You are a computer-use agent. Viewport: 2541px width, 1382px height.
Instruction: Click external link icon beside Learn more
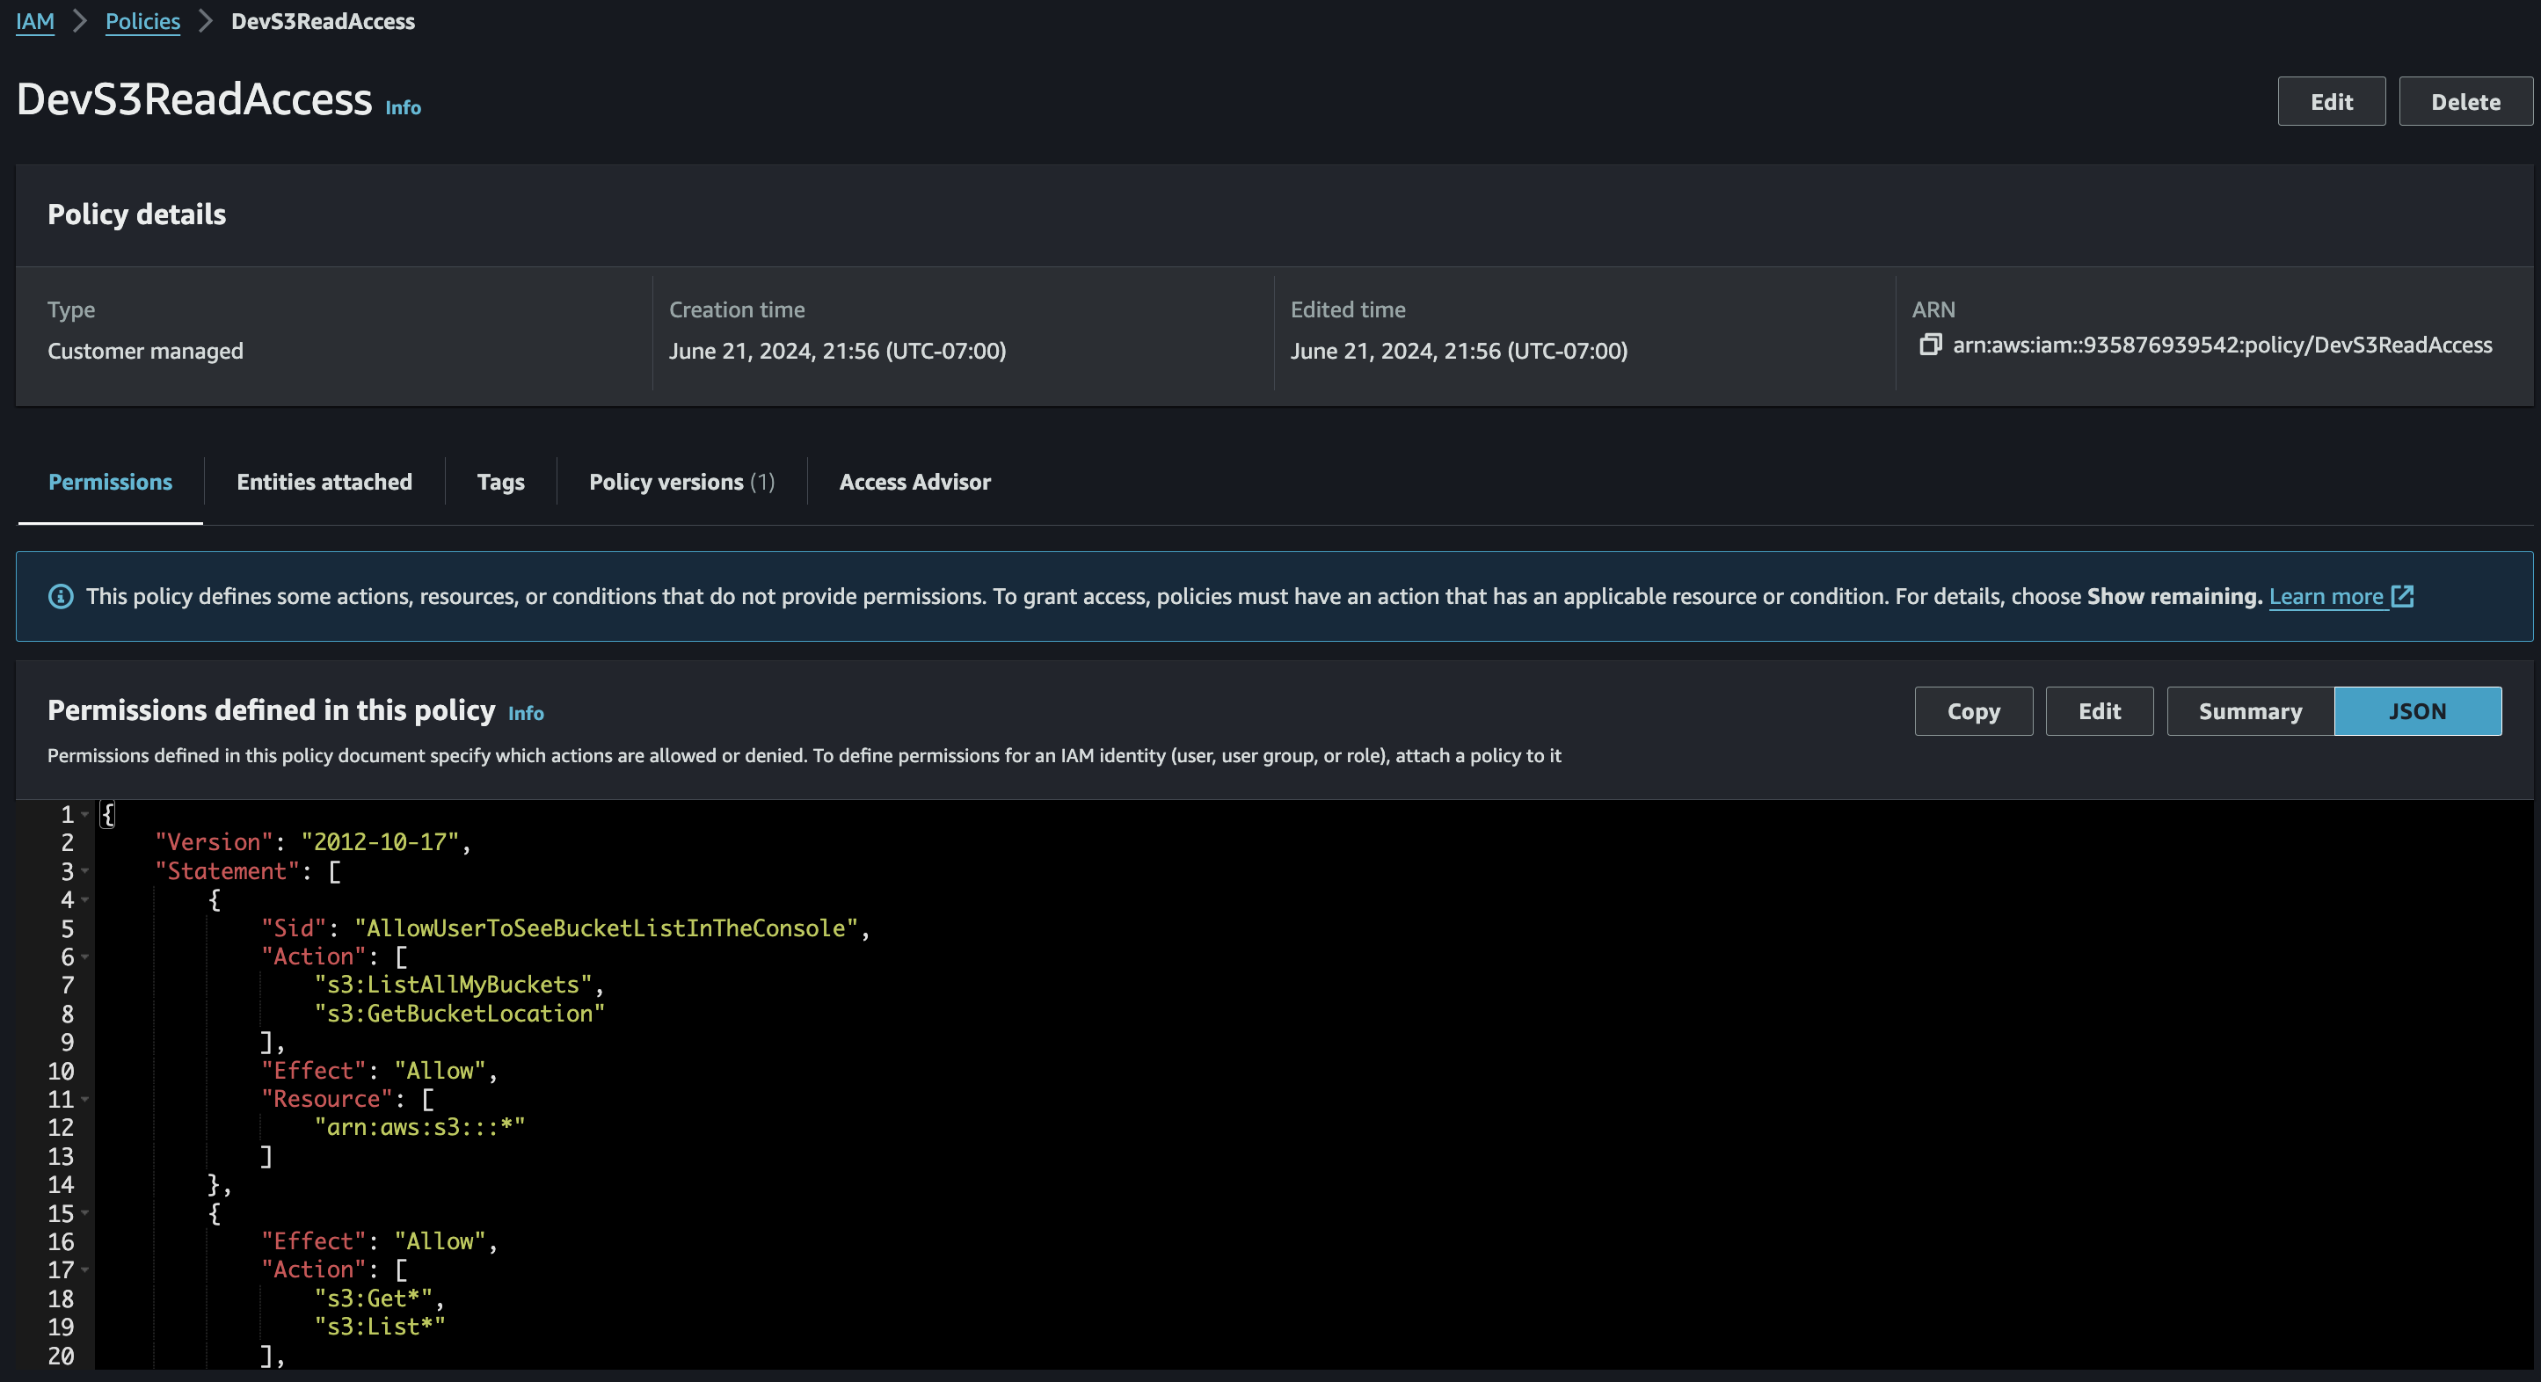click(x=2403, y=596)
